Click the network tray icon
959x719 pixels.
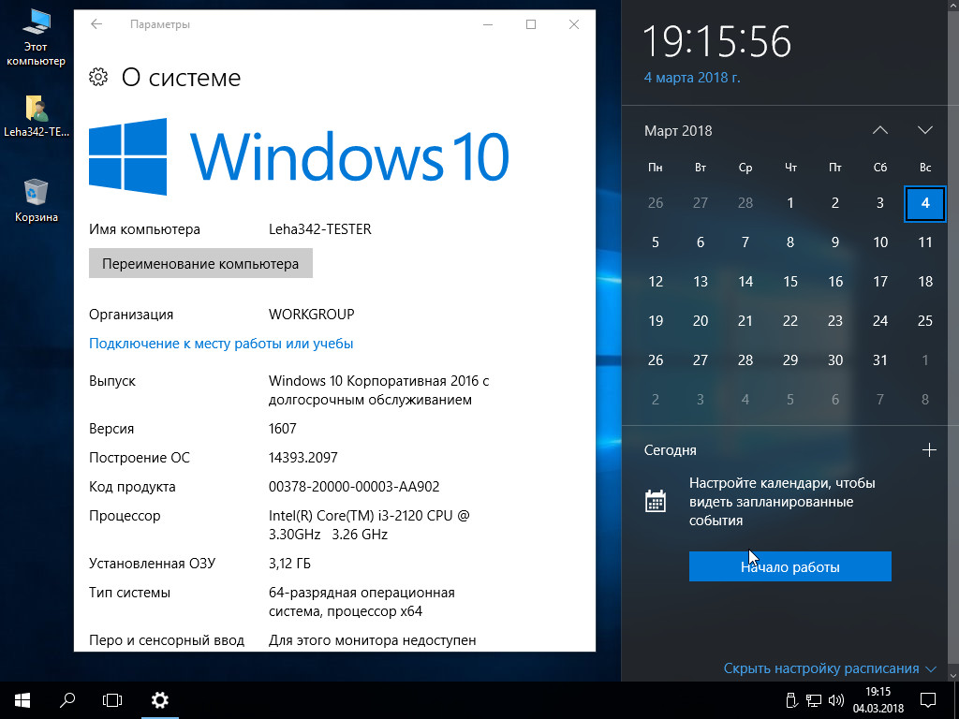pyautogui.click(x=814, y=700)
